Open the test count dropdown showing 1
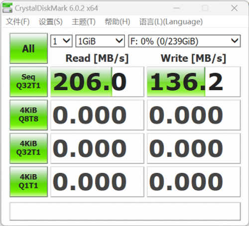The image size is (249, 226). point(61,41)
